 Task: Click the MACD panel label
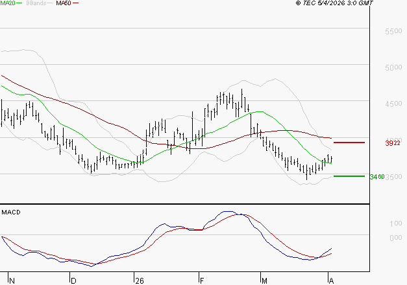click(11, 212)
